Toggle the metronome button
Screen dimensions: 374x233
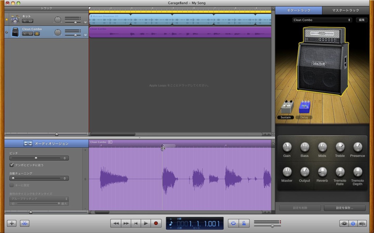click(x=244, y=223)
